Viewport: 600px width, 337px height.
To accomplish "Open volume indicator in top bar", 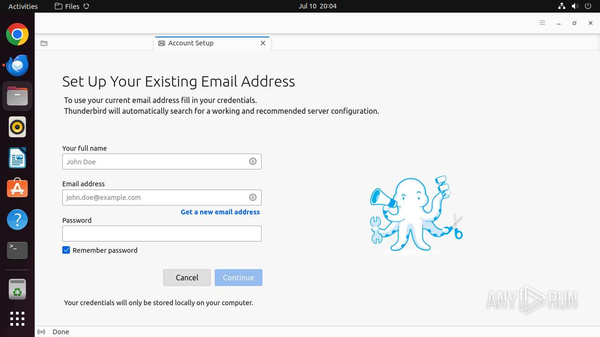I will point(575,6).
